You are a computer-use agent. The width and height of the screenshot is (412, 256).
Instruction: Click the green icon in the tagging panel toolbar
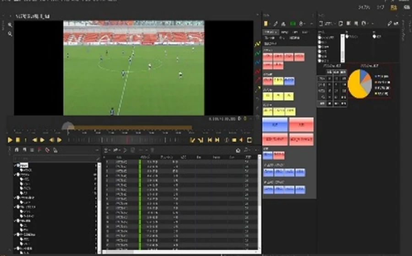293,24
